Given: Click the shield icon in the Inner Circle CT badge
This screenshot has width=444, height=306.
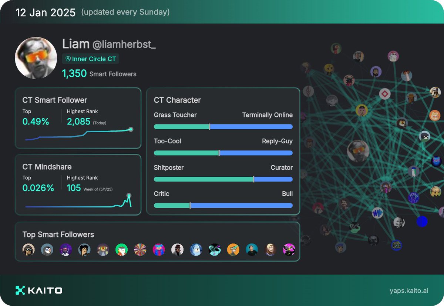Looking at the screenshot, I should pos(68,59).
